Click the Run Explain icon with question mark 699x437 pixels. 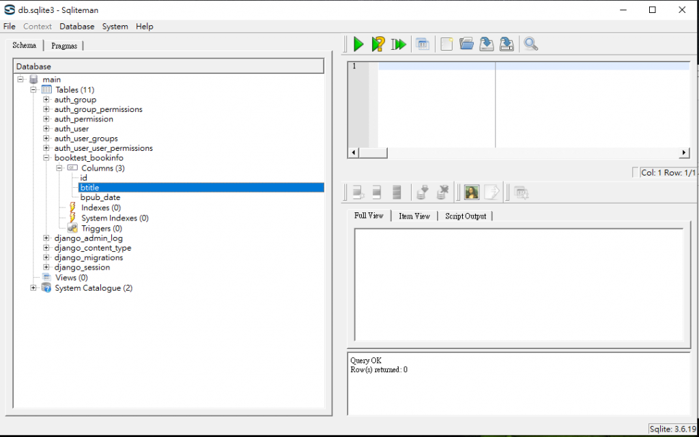378,44
